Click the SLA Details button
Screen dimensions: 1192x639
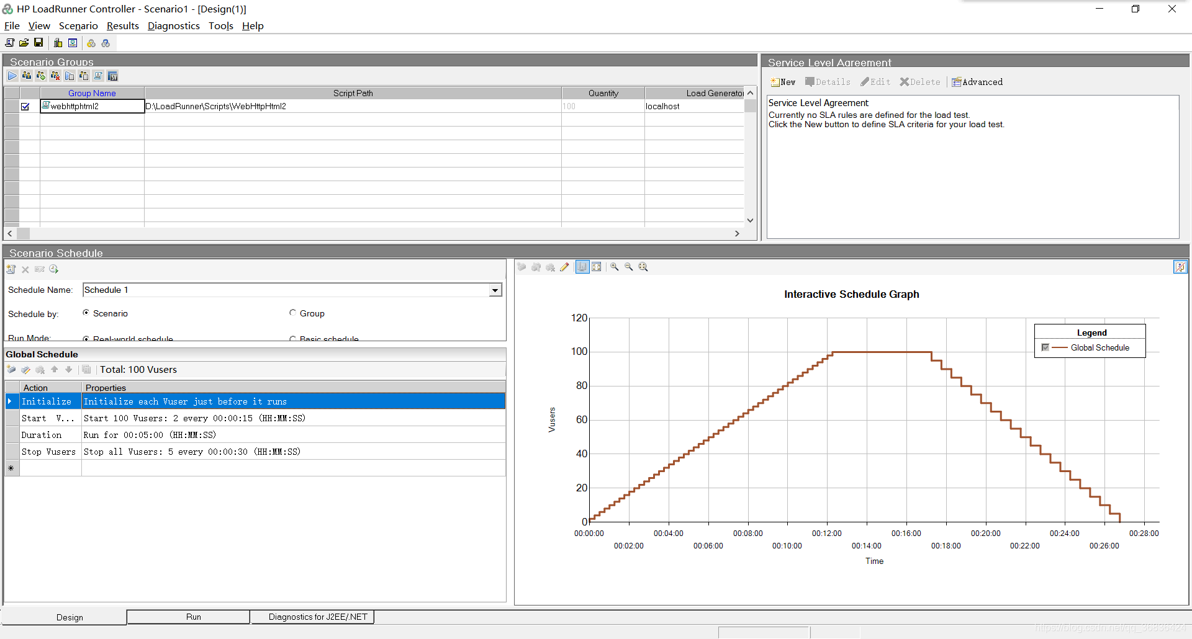coord(828,82)
